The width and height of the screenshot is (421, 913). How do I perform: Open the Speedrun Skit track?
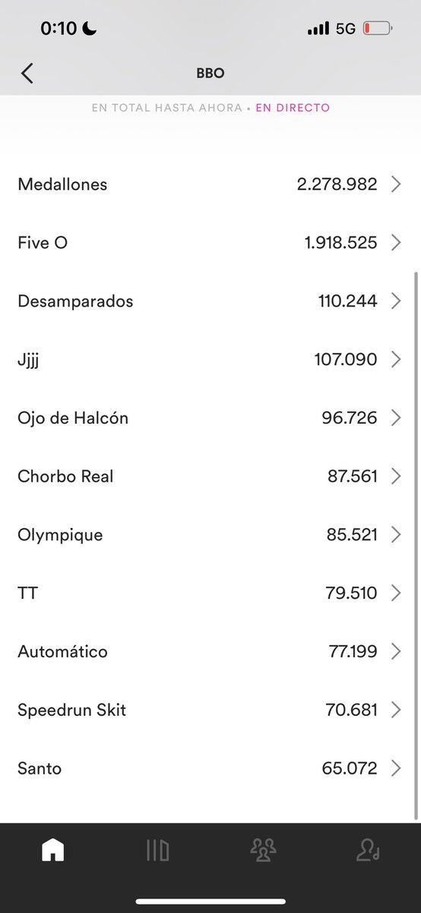point(210,710)
